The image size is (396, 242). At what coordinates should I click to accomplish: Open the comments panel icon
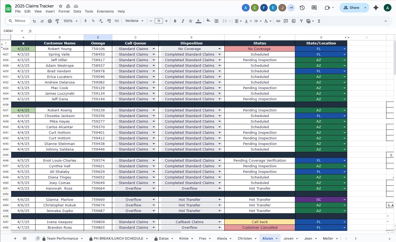(314, 8)
